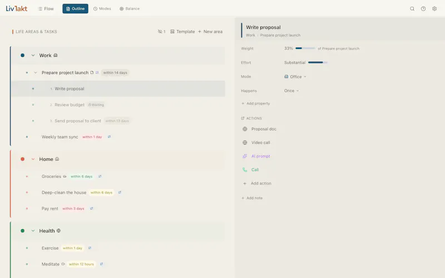Click the LivTakt logo
The width and height of the screenshot is (445, 278).
[17, 8]
